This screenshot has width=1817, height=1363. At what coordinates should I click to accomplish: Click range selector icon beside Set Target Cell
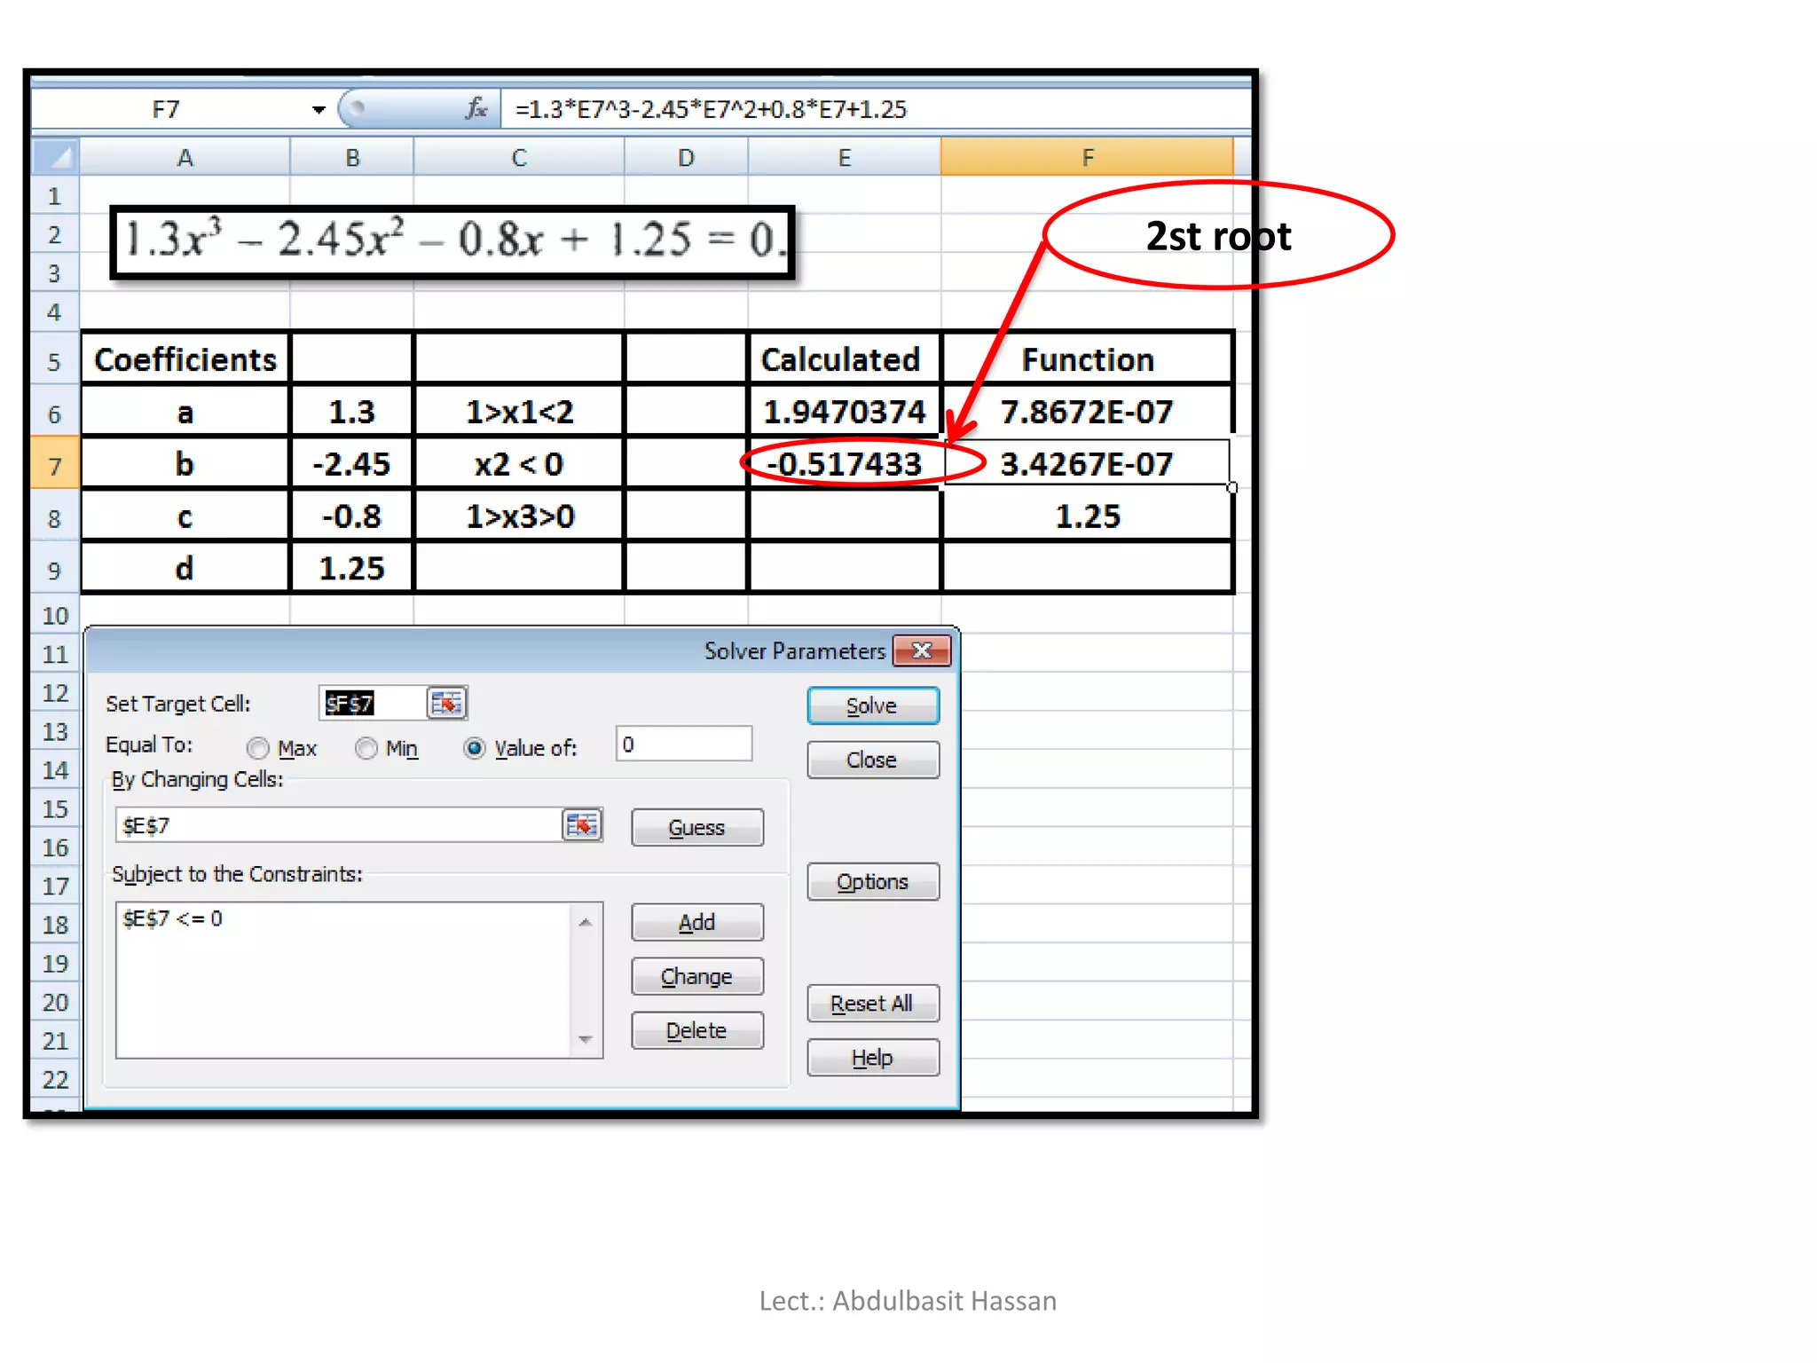coord(446,704)
